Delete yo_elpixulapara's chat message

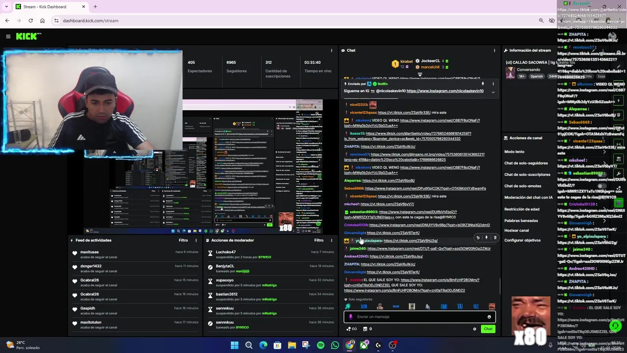pos(495,238)
